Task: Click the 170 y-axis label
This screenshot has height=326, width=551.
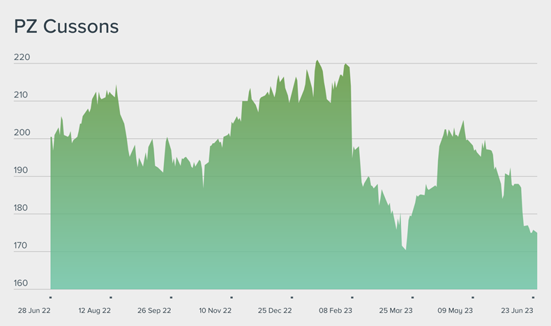Action: click(x=22, y=246)
